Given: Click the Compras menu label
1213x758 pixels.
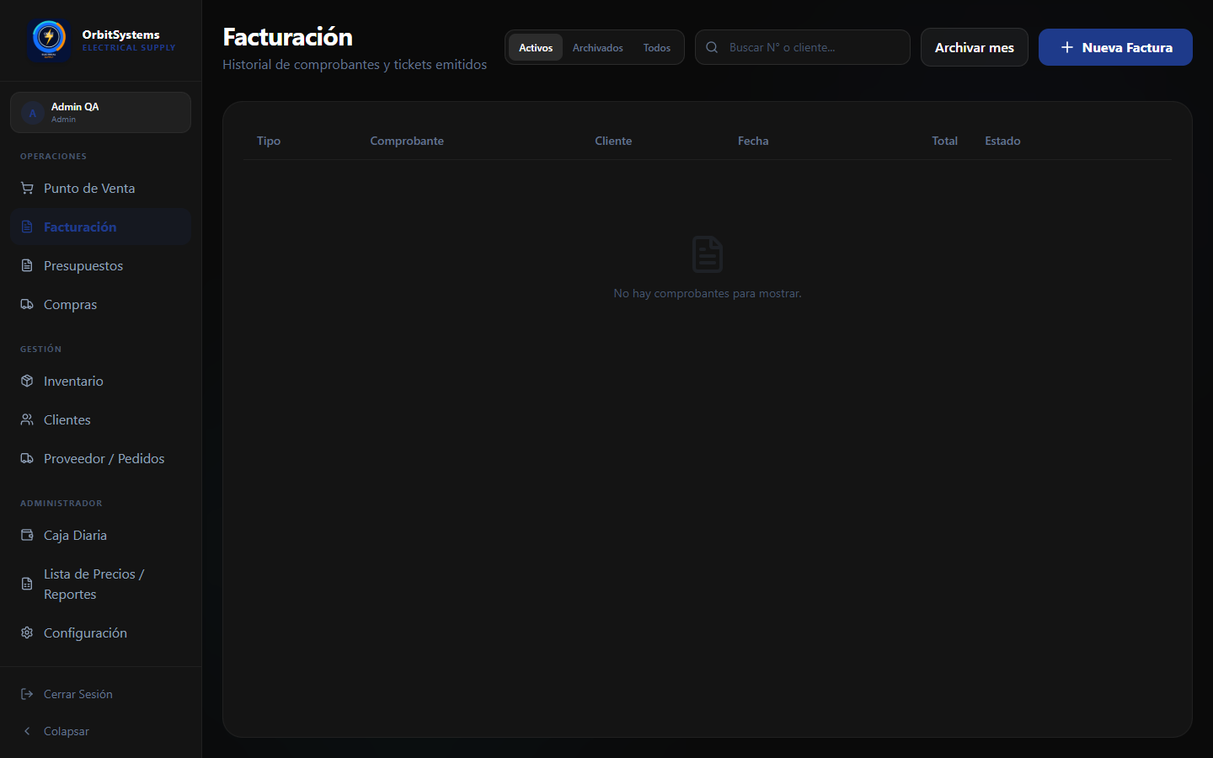Looking at the screenshot, I should tap(70, 305).
